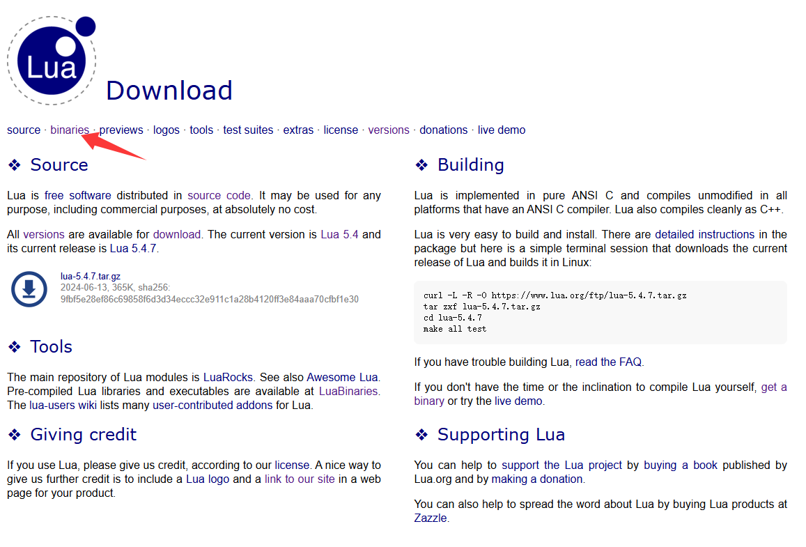The image size is (806, 547).
Task: Open the 'making a donation' link
Action: (x=537, y=479)
